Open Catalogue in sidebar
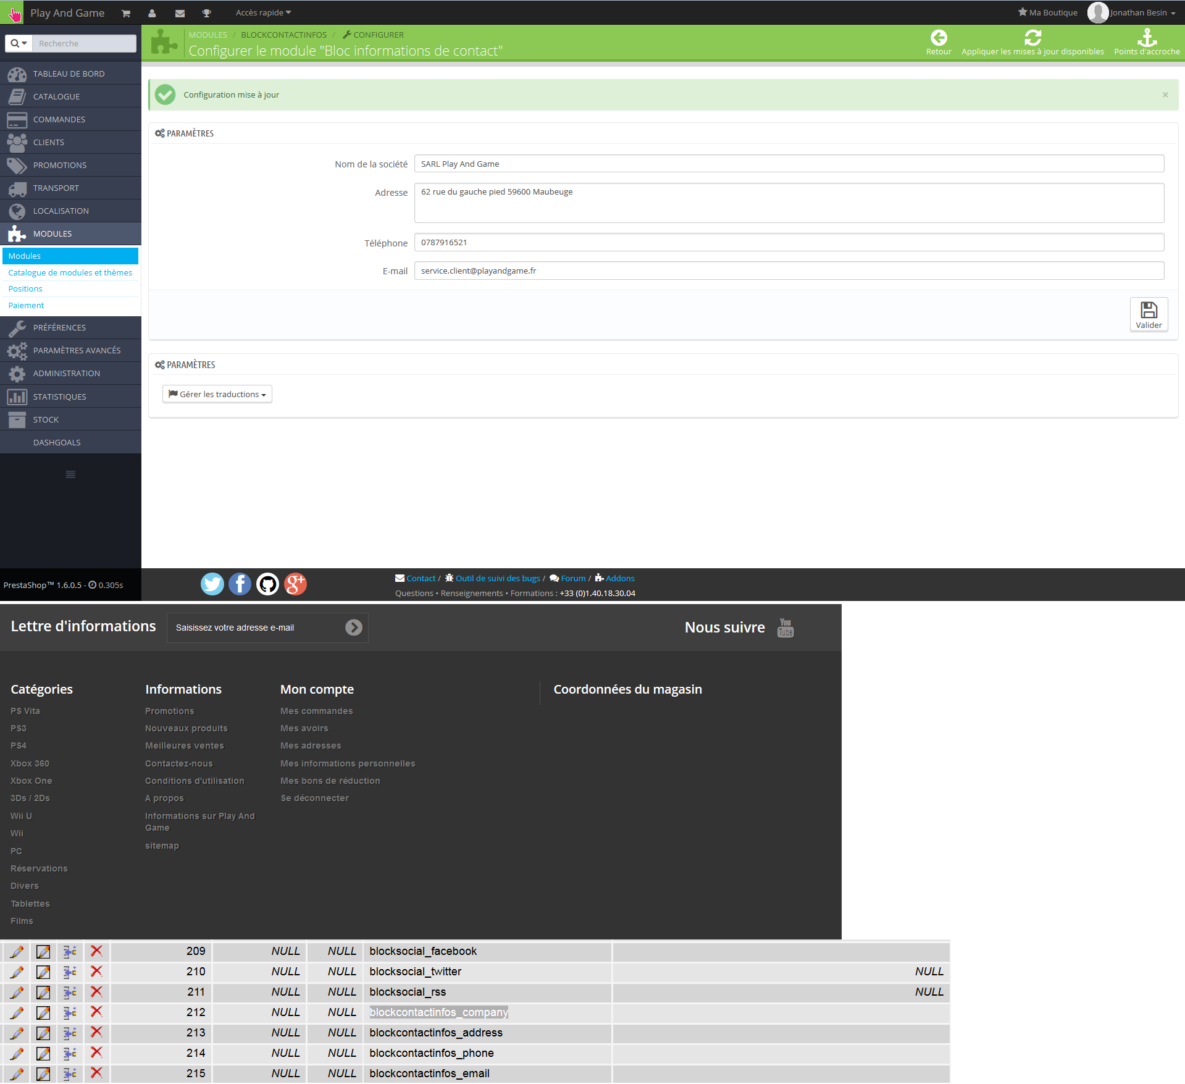Image resolution: width=1185 pixels, height=1084 pixels. [x=70, y=96]
